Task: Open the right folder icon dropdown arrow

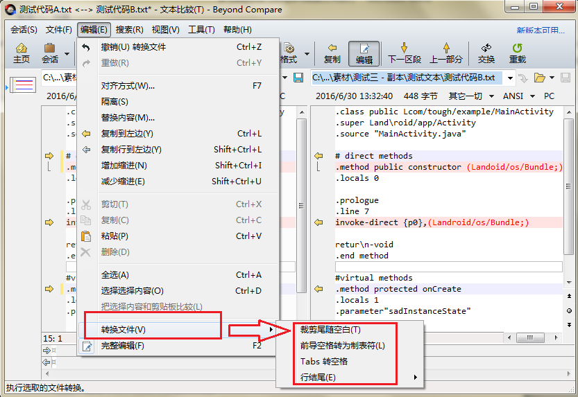Action: coord(552,78)
